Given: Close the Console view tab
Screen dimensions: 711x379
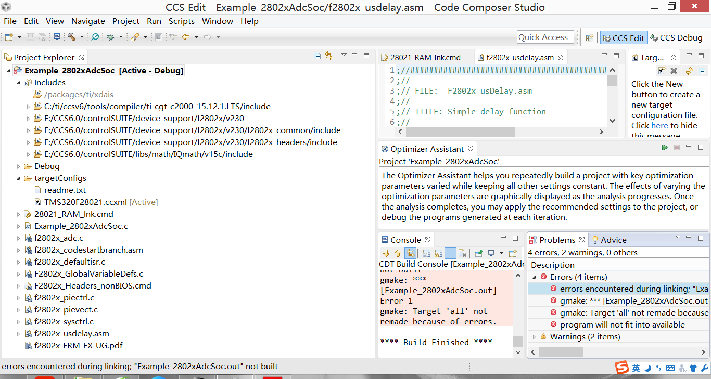Looking at the screenshot, I should pyautogui.click(x=428, y=240).
